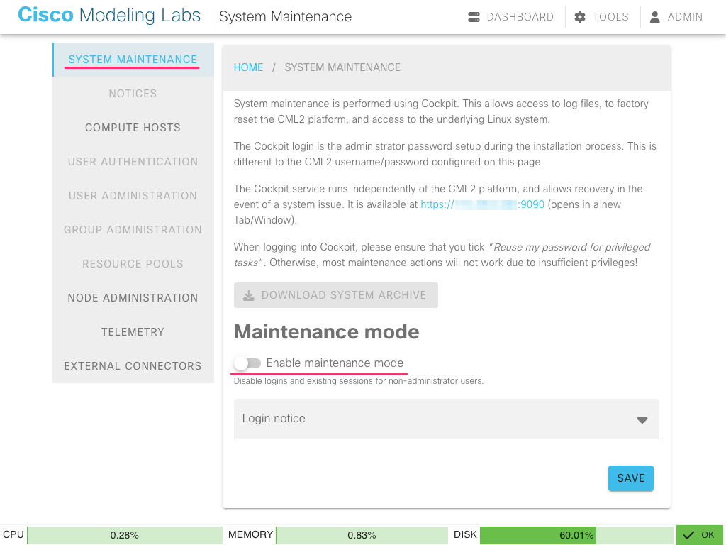Image resolution: width=726 pixels, height=545 pixels.
Task: Click the DISK label in status bar
Action: point(465,535)
